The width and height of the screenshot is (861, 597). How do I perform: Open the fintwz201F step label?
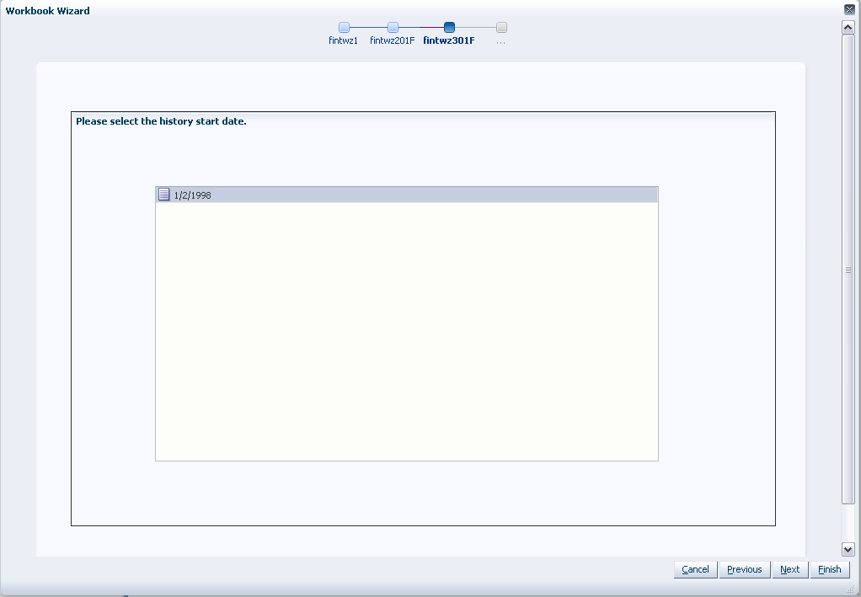(392, 40)
